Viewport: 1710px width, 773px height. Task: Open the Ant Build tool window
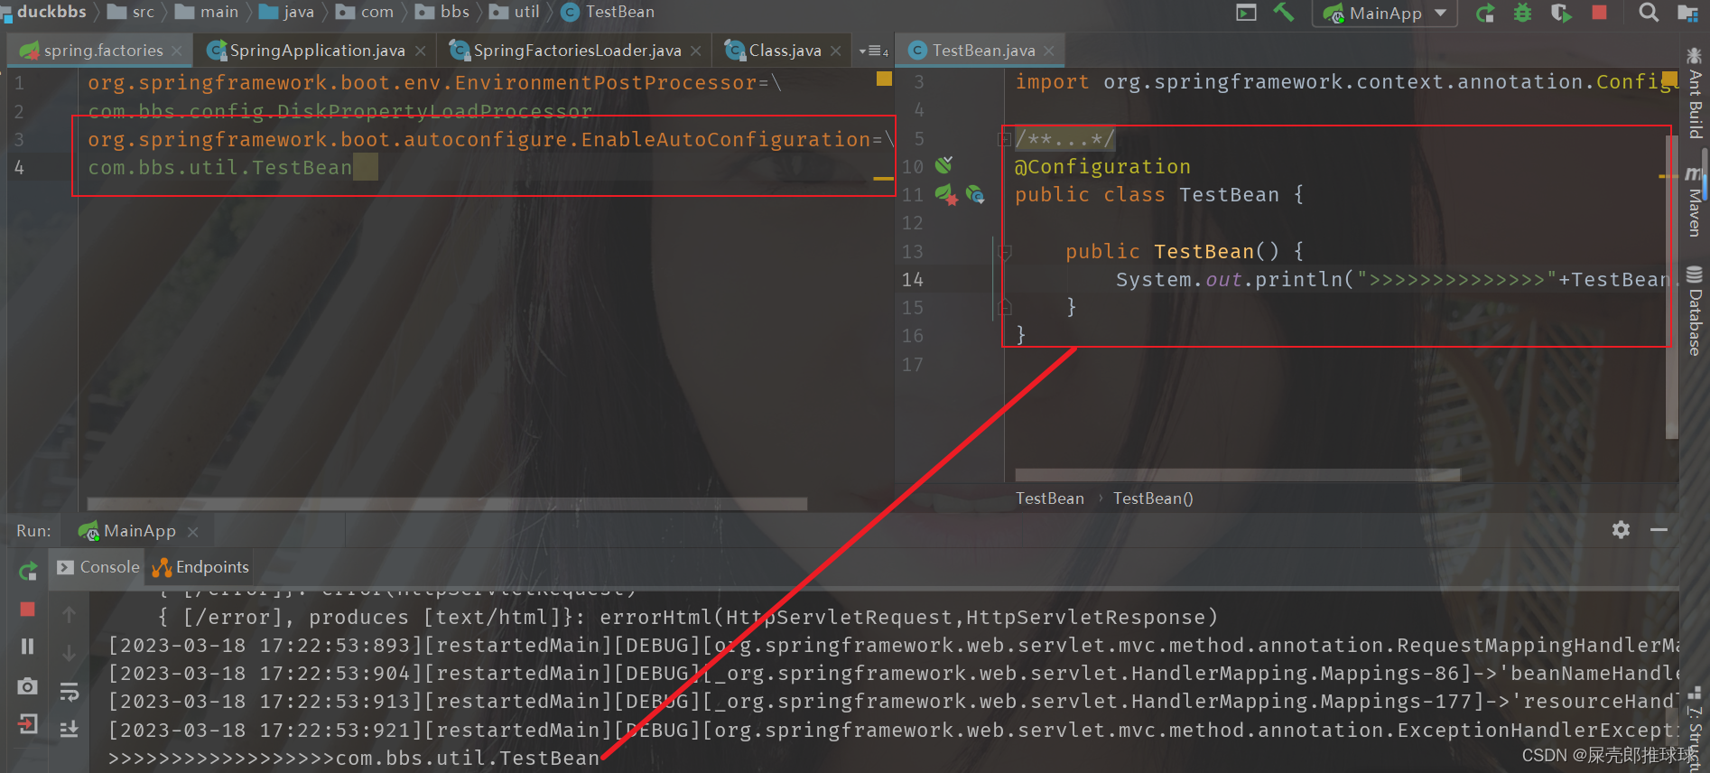[1695, 92]
